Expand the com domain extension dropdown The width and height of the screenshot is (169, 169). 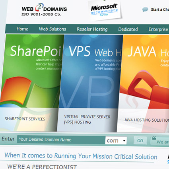point(116,140)
